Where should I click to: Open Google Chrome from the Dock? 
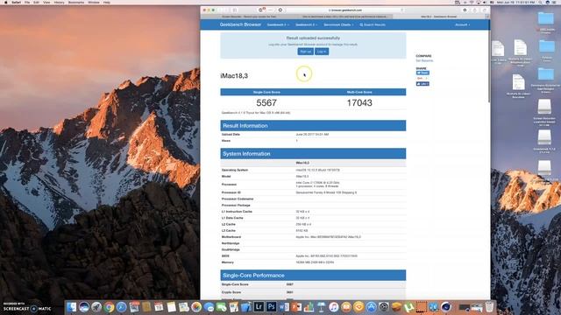(x=109, y=307)
